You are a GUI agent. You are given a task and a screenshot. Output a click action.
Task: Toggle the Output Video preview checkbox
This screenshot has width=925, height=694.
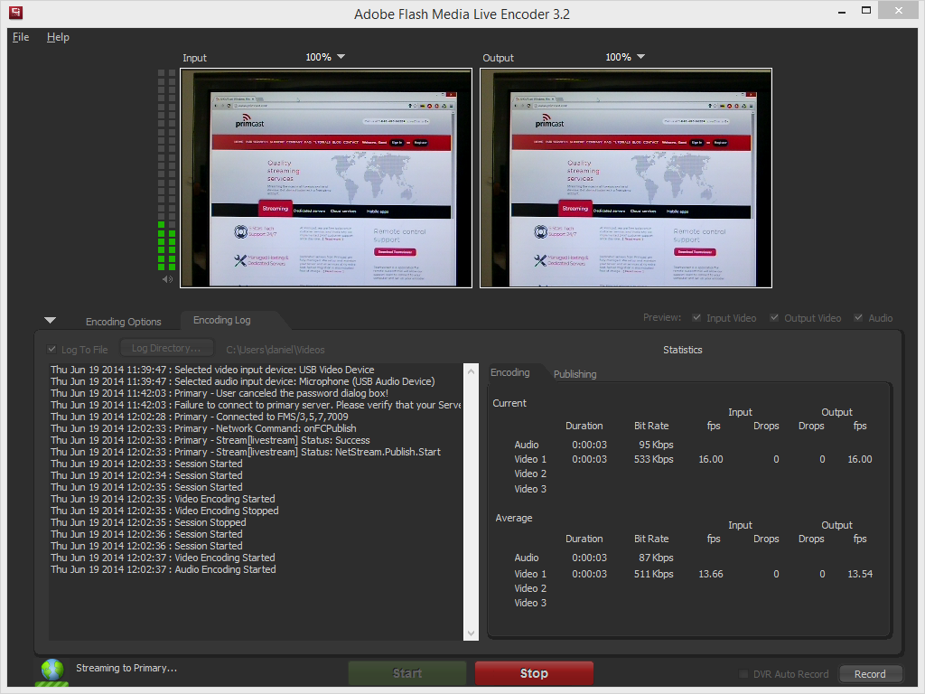tap(774, 317)
